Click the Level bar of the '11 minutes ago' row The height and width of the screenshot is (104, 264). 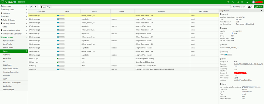click(61, 19)
